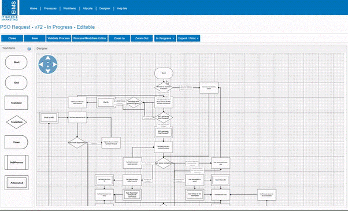348x211 pixels.
Task: Expand the Export / Print dropdown
Action: pyautogui.click(x=188, y=38)
